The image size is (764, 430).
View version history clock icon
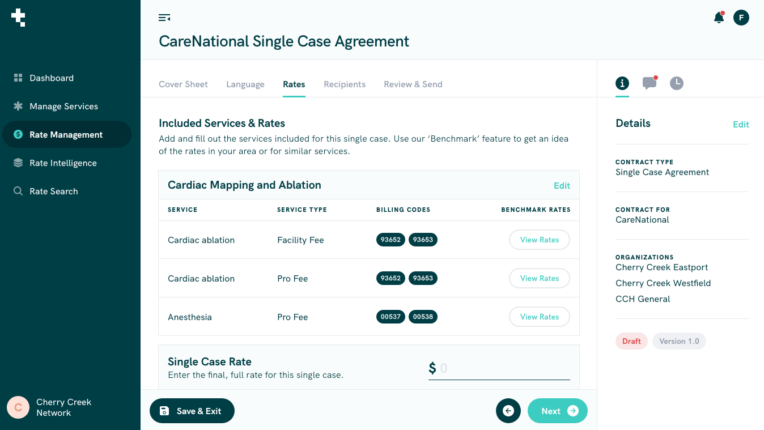(676, 83)
